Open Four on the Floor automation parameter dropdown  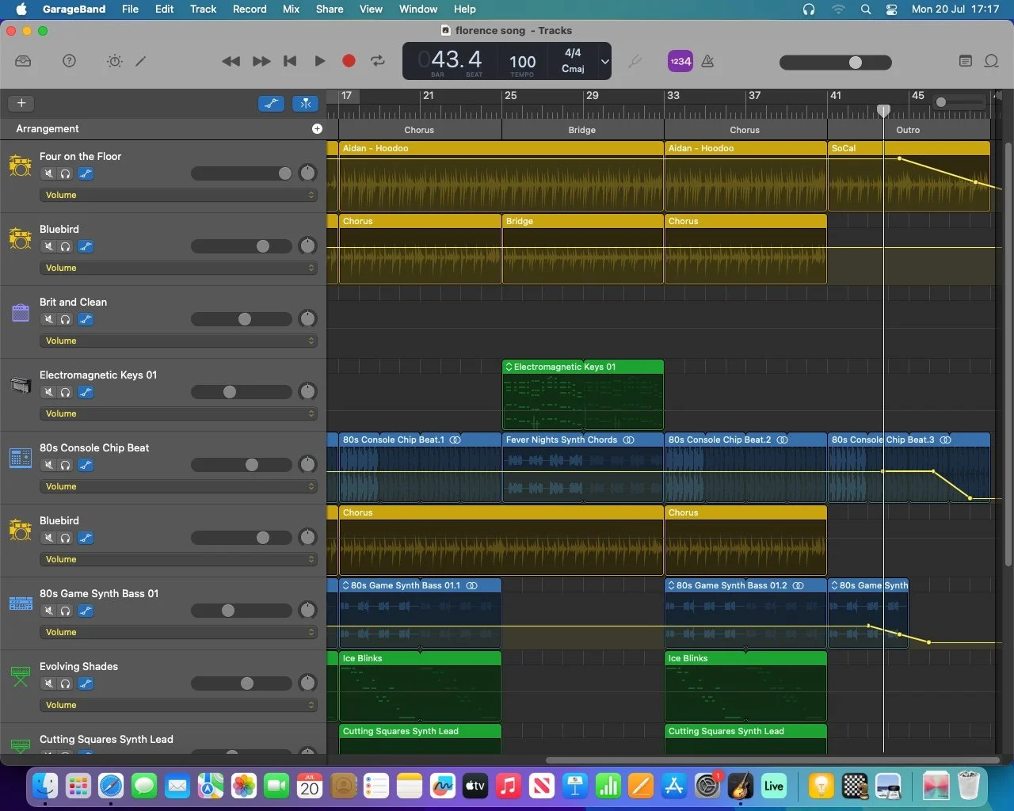point(178,195)
